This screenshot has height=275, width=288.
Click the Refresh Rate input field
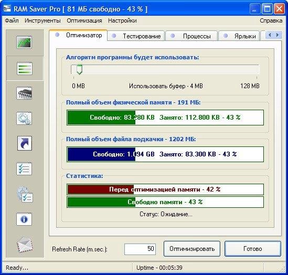point(140,249)
